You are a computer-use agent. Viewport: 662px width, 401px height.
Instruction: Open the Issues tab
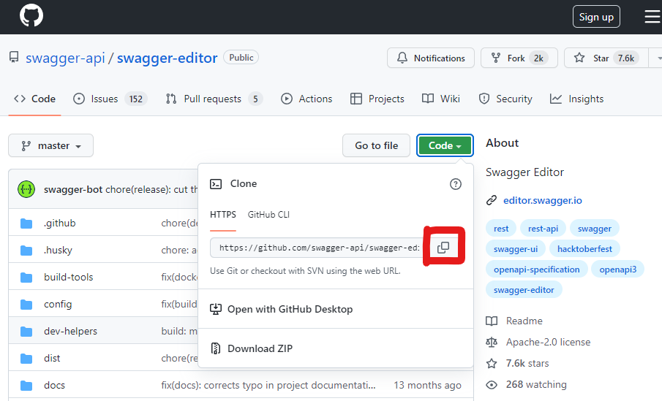click(110, 99)
